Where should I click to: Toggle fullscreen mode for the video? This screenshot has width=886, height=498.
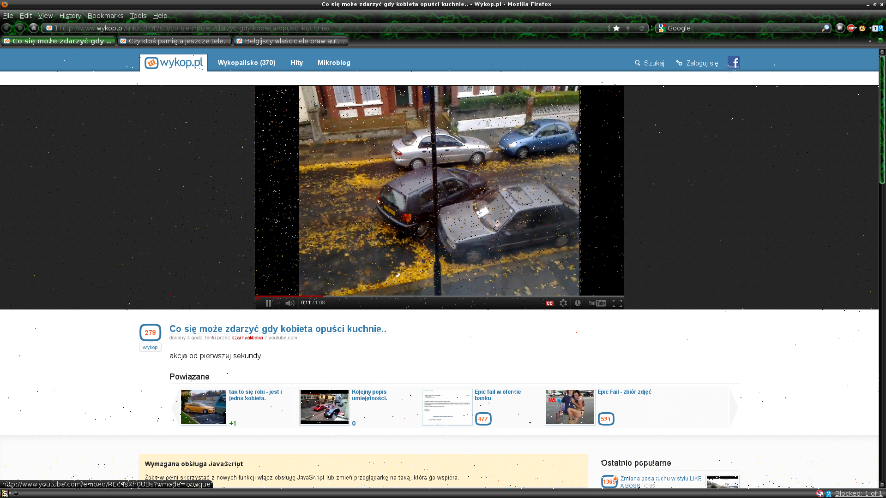coord(617,303)
